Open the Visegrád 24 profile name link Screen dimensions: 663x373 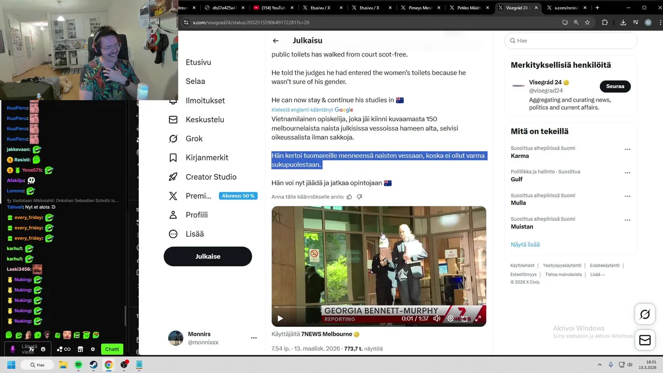coord(545,82)
